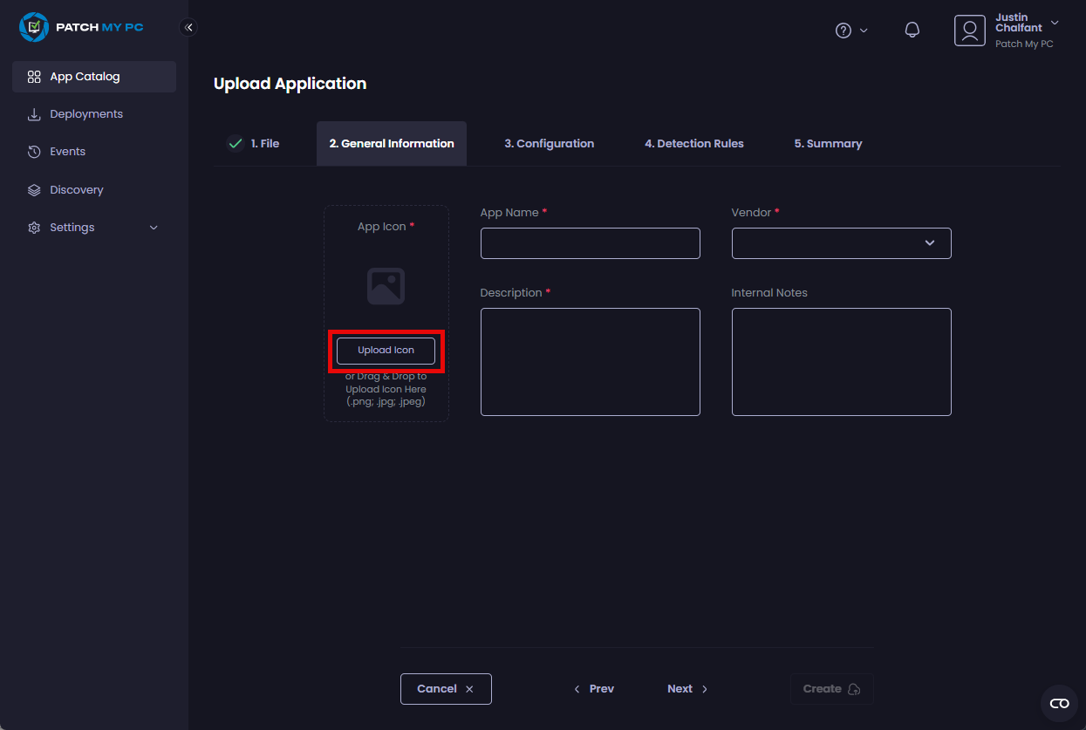Open the chat widget in bottom corner
1086x730 pixels.
point(1059,703)
